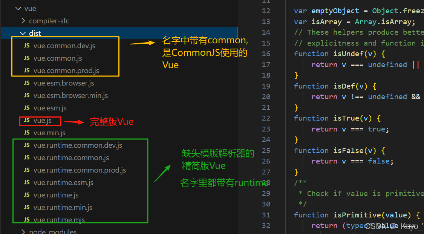424x234 pixels.
Task: Open vue.runtime.common.prod.js file
Action: (x=80, y=170)
